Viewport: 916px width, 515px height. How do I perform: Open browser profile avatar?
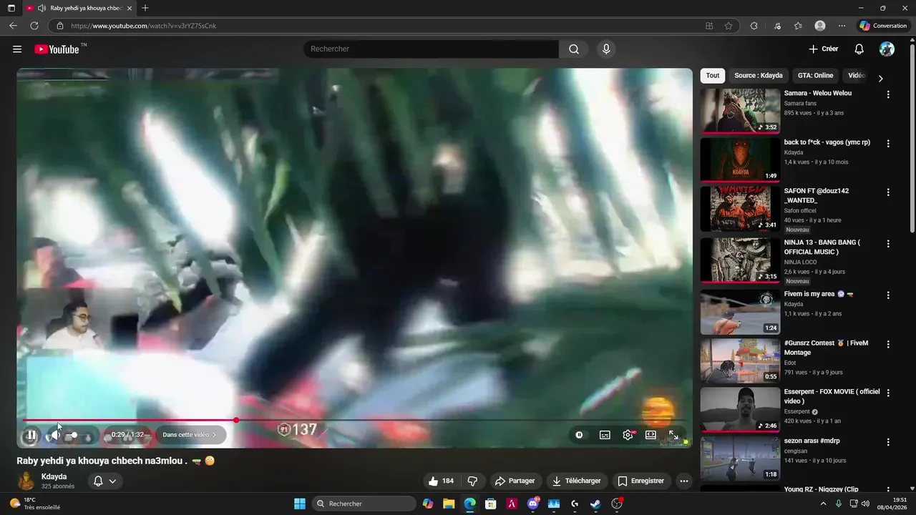(x=820, y=26)
